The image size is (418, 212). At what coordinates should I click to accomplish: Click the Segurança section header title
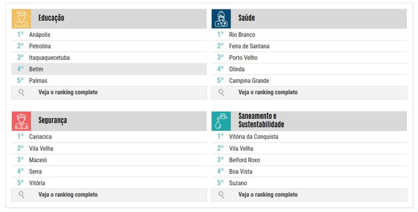click(x=53, y=121)
